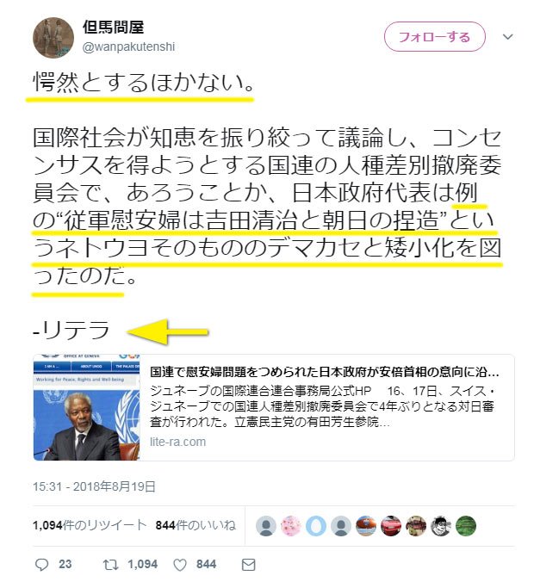
Task: Open the 但馬問屋 profile avatar
Action: tap(53, 38)
